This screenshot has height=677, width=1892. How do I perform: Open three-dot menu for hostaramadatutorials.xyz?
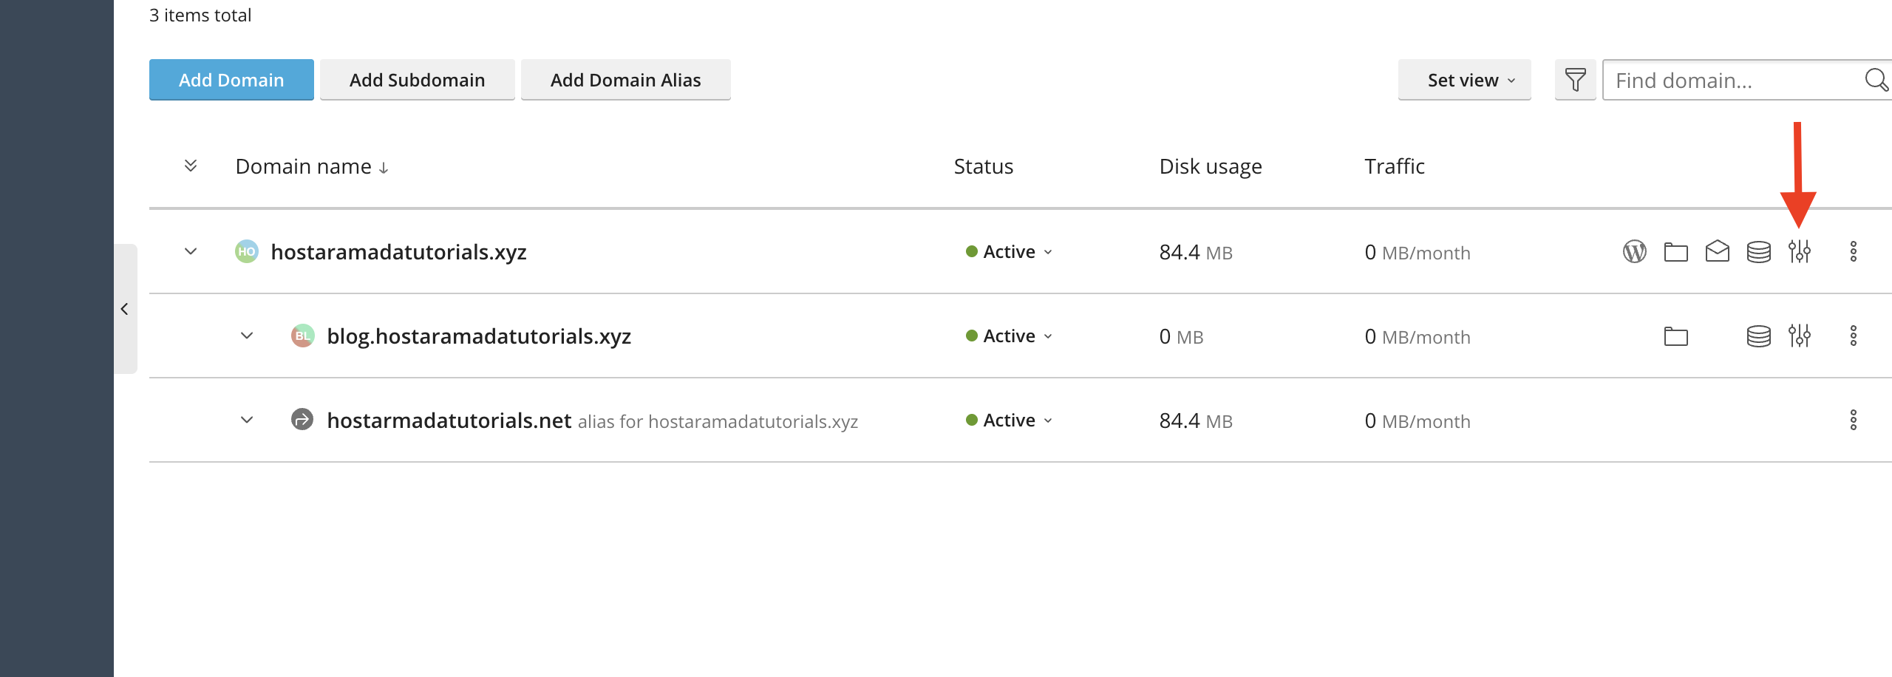click(x=1853, y=252)
